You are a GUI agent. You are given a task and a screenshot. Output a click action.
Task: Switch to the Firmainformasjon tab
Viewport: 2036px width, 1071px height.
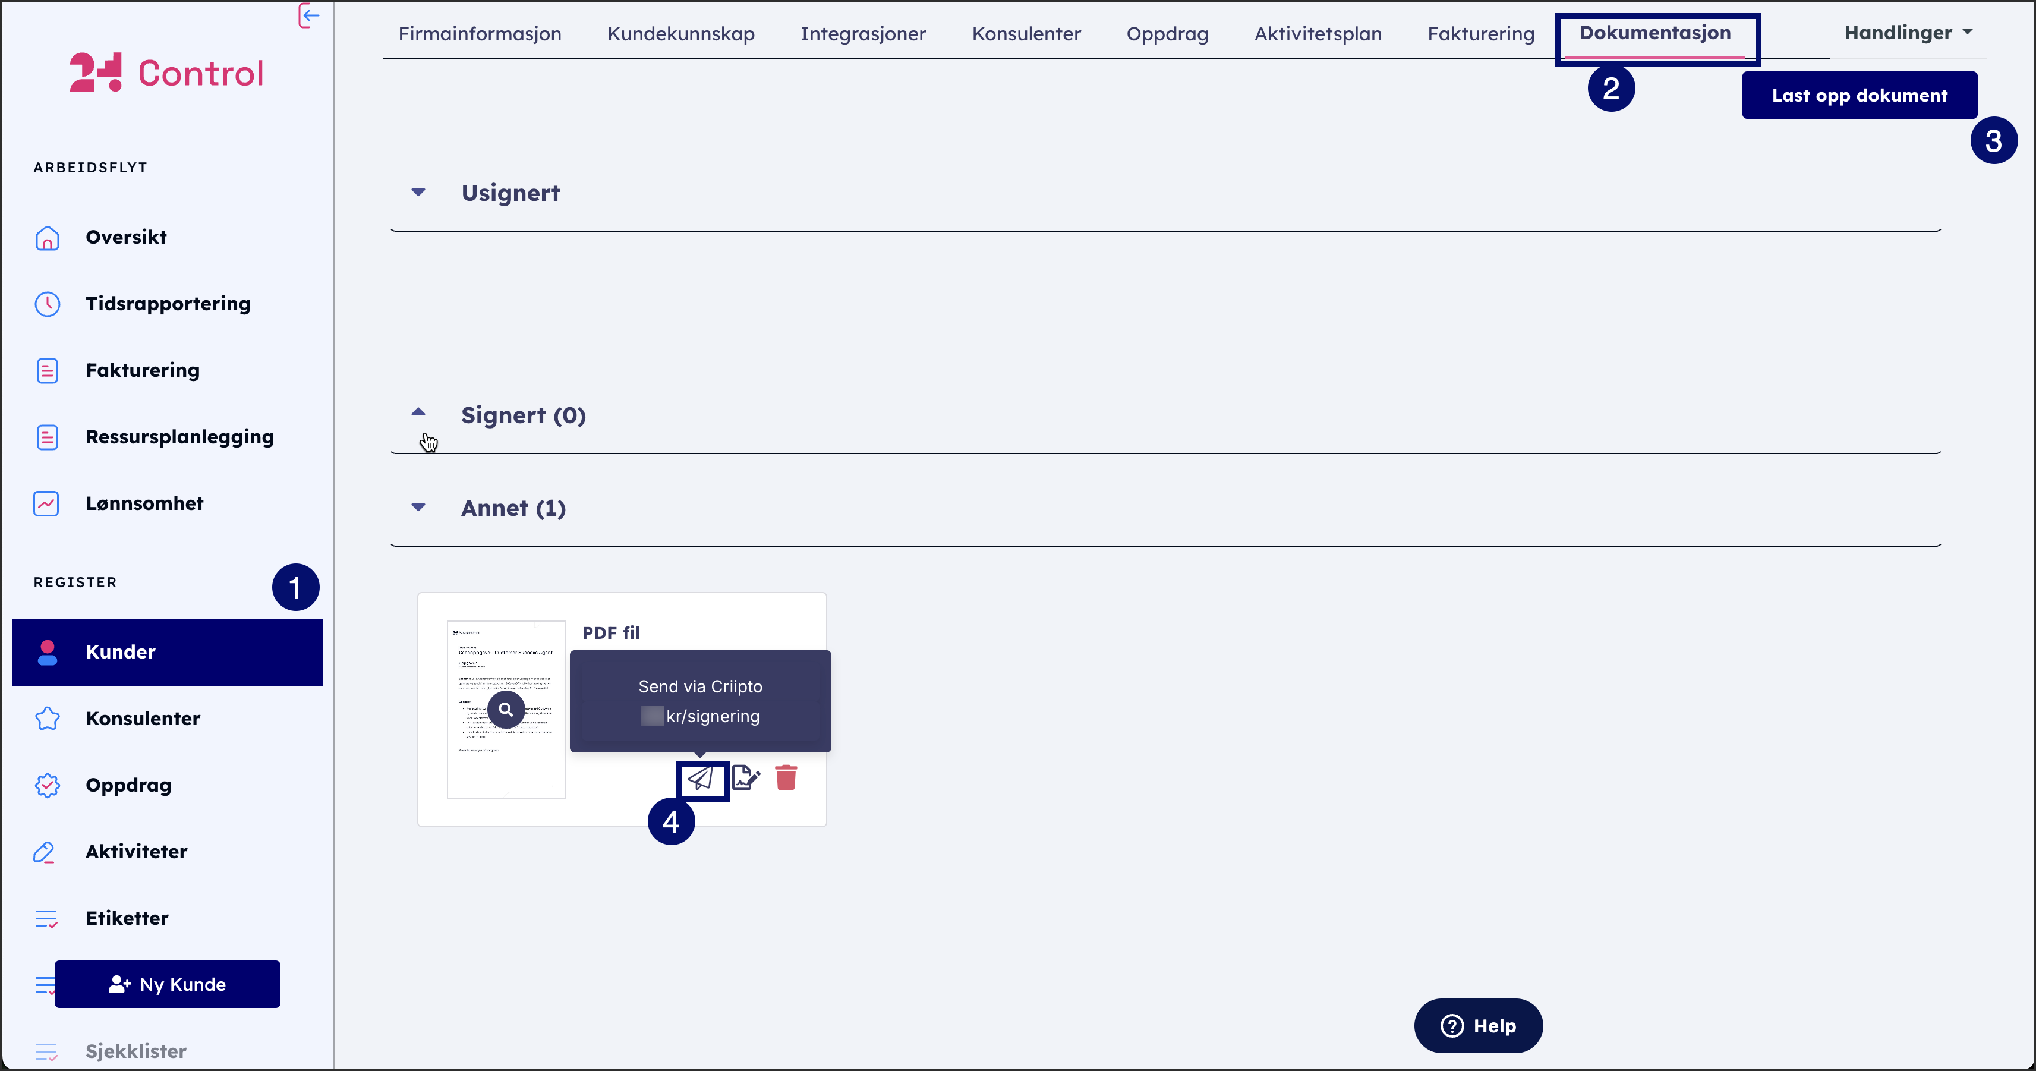point(480,34)
